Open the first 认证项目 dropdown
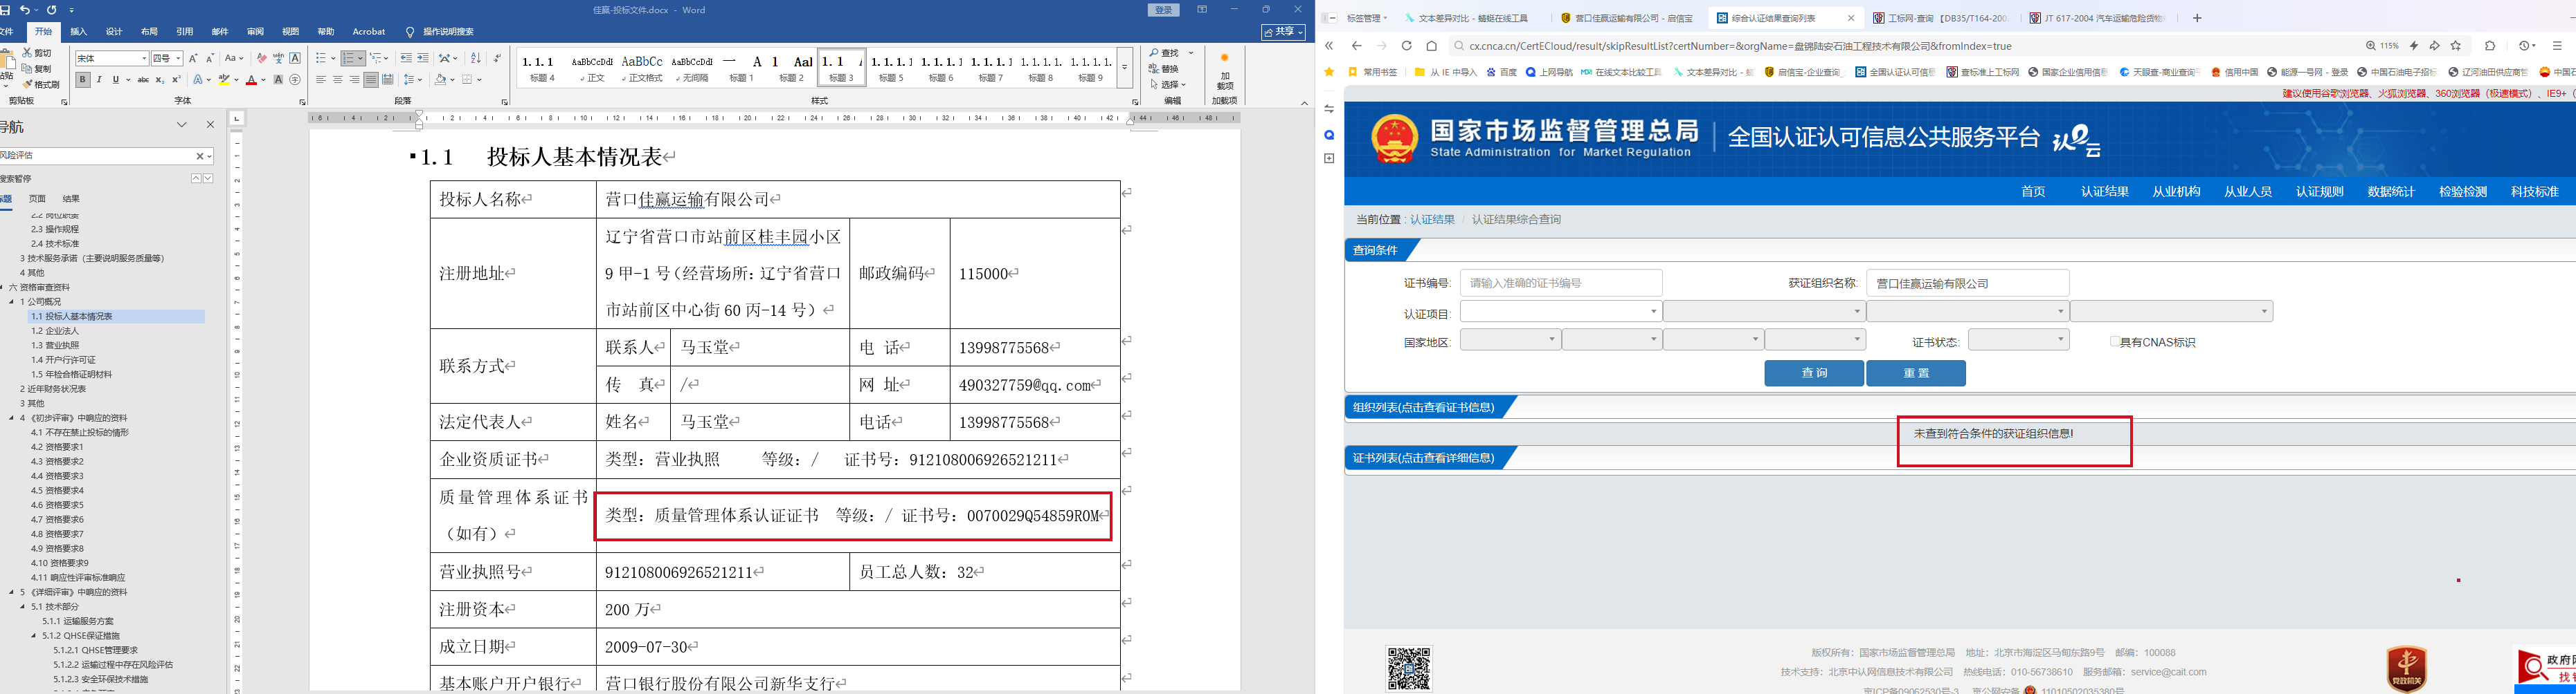This screenshot has height=694, width=2576. coord(1561,312)
